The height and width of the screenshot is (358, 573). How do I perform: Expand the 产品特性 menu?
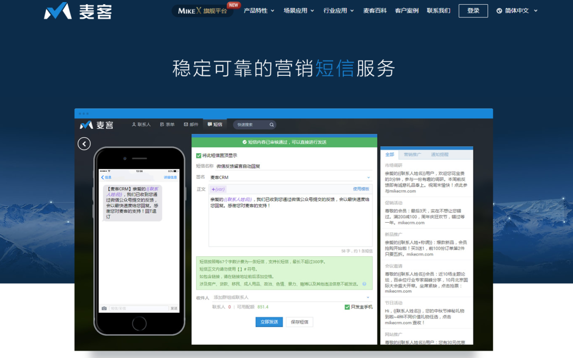click(259, 11)
